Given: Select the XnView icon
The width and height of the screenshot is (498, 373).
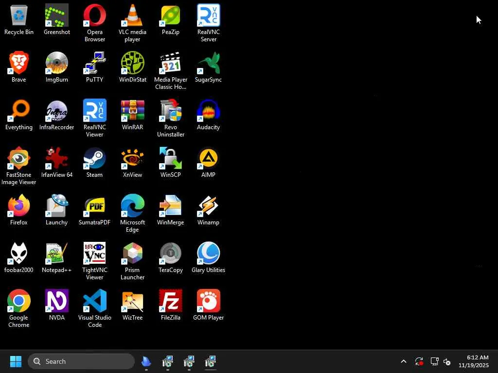Looking at the screenshot, I should [x=132, y=162].
